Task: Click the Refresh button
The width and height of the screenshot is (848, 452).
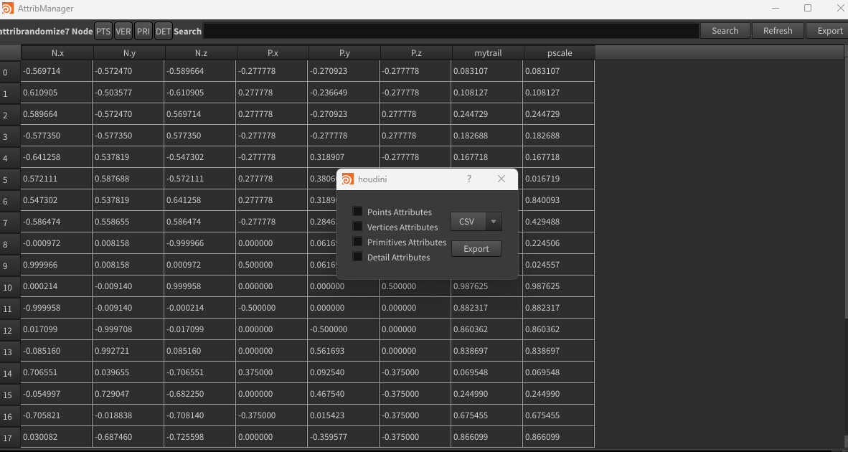Action: 778,30
